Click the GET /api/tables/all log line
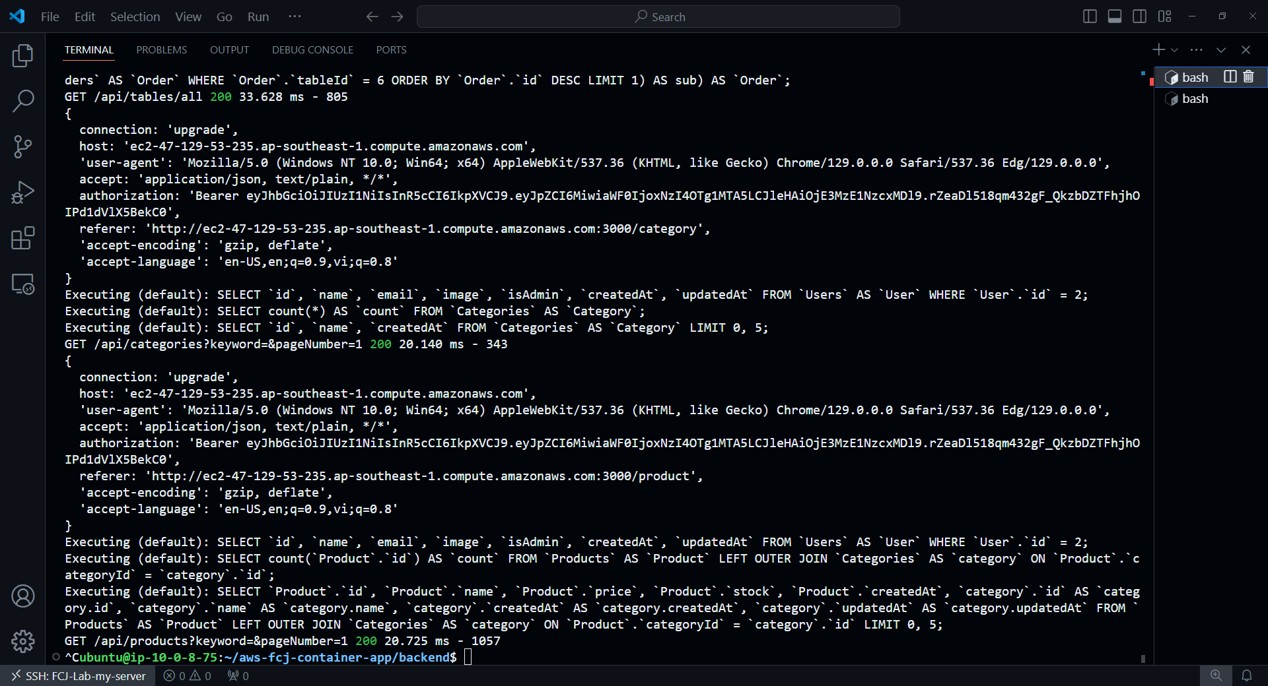Image resolution: width=1268 pixels, height=686 pixels. point(206,97)
